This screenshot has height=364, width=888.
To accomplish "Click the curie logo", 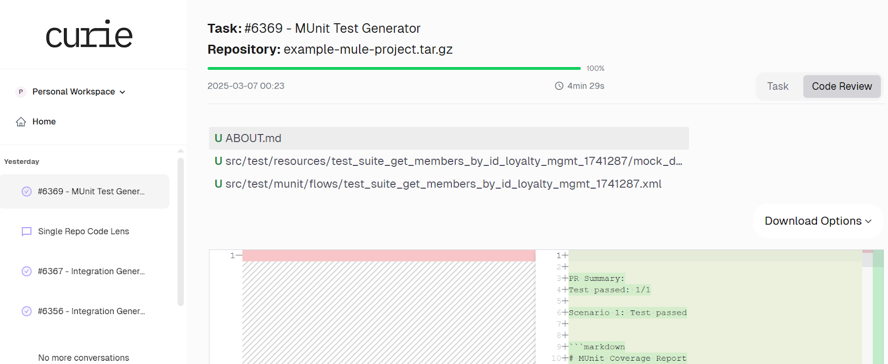I will [x=89, y=34].
